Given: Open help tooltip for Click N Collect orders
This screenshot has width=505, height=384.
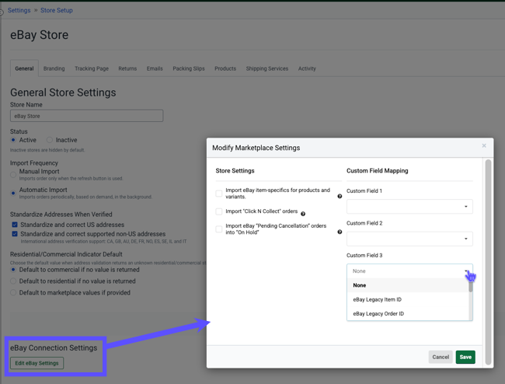Looking at the screenshot, I should [x=303, y=214].
